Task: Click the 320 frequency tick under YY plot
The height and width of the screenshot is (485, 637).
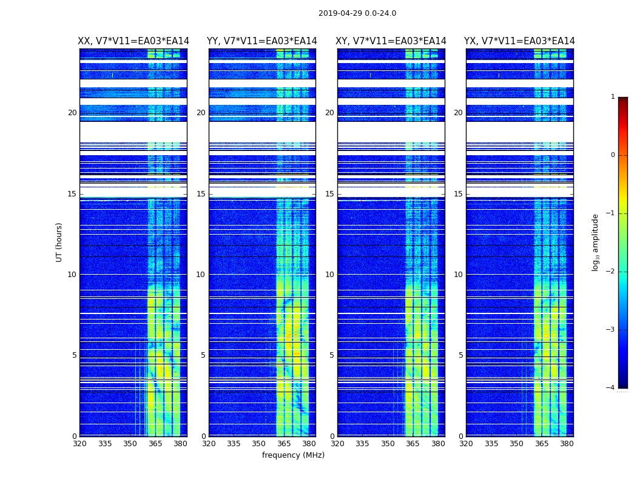Action: point(209,444)
